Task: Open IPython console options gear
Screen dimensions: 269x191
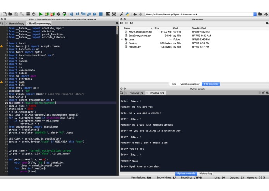Action: click(x=267, y=93)
